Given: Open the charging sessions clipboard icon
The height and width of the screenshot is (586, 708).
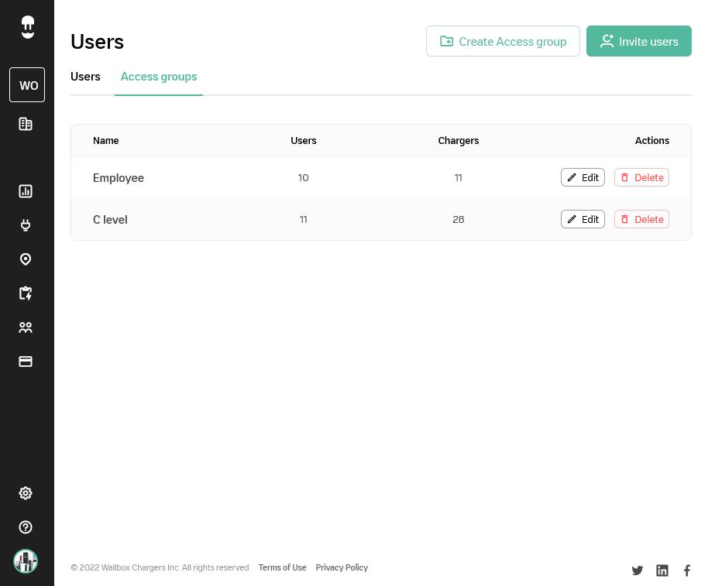Looking at the screenshot, I should [x=26, y=293].
